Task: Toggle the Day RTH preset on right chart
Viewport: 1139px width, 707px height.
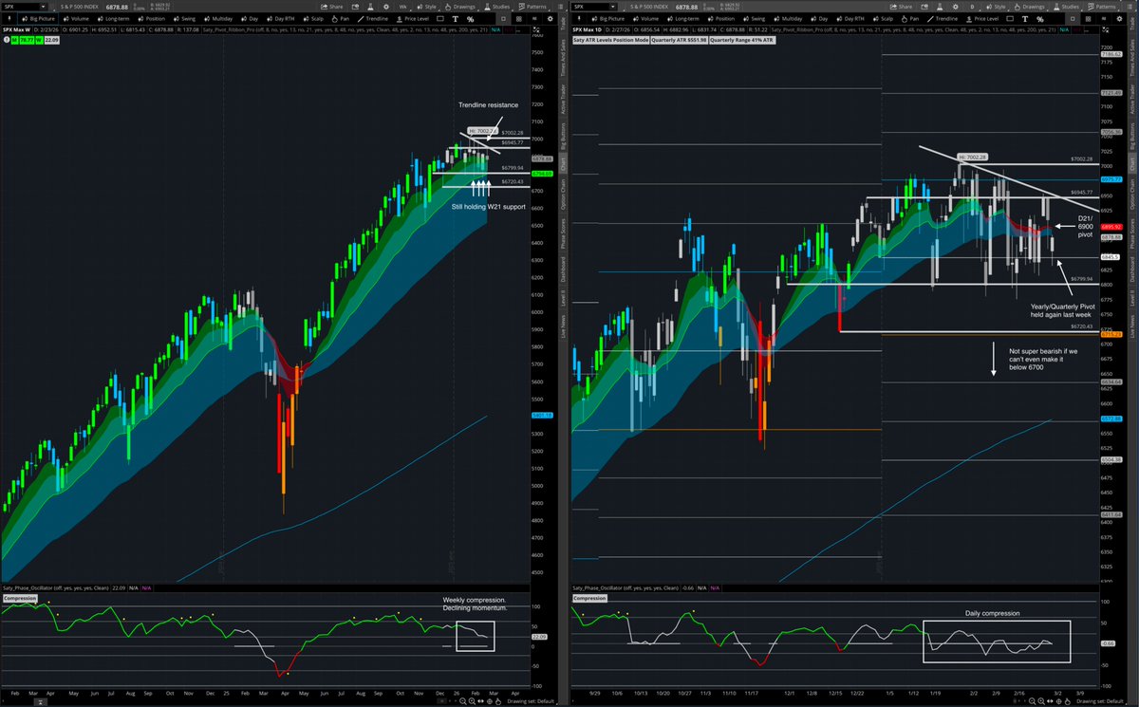Action: tap(850, 19)
